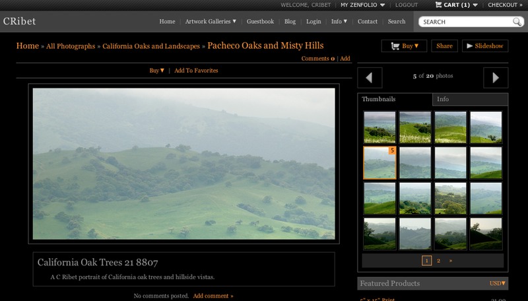Go to the next photo arrow

496,78
